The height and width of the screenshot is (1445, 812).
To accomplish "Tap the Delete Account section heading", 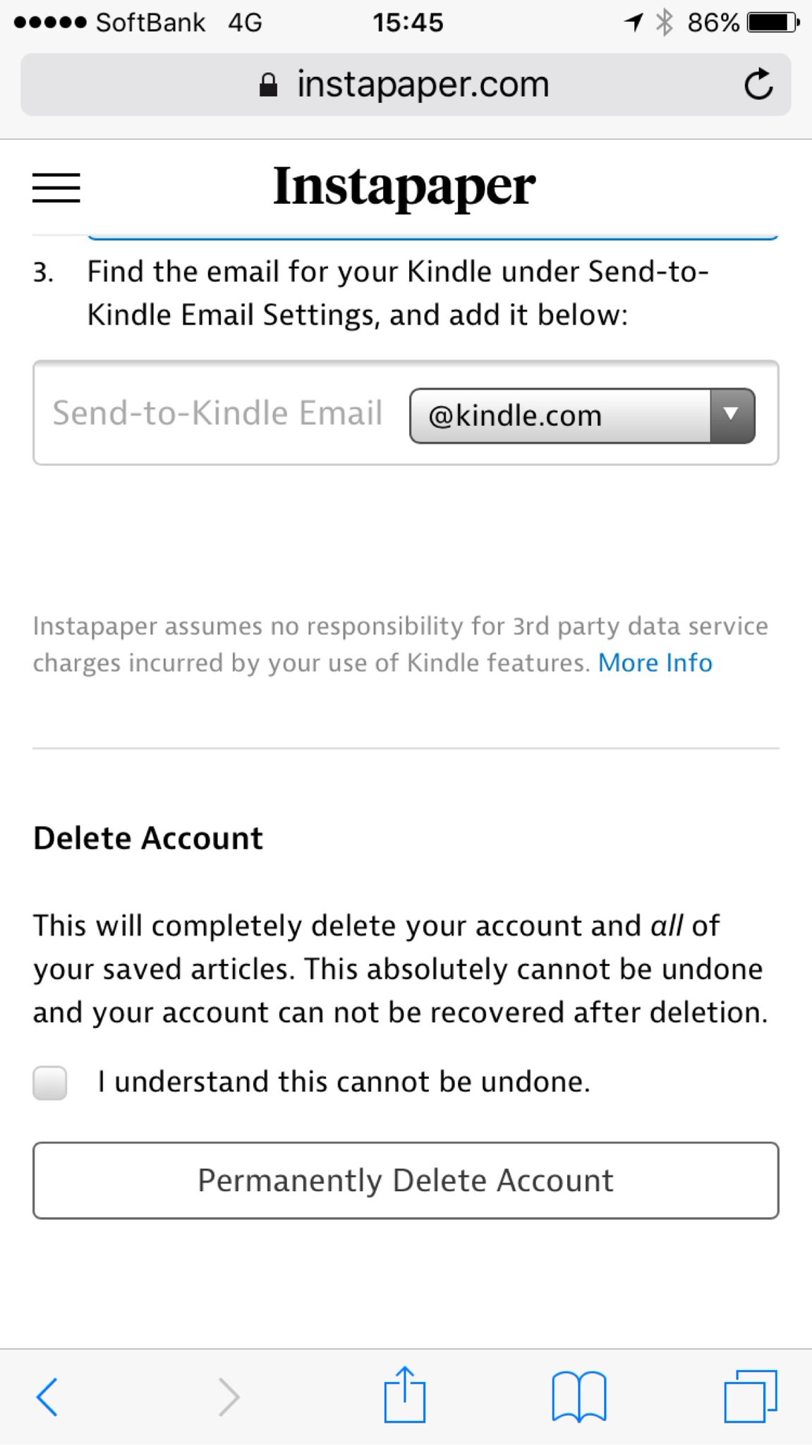I will (x=148, y=839).
